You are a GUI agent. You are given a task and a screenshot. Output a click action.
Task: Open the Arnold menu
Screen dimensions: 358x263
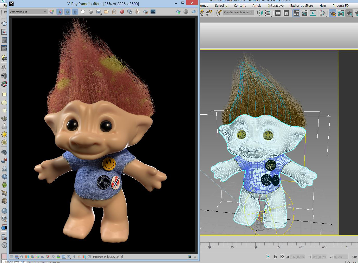pyautogui.click(x=257, y=5)
